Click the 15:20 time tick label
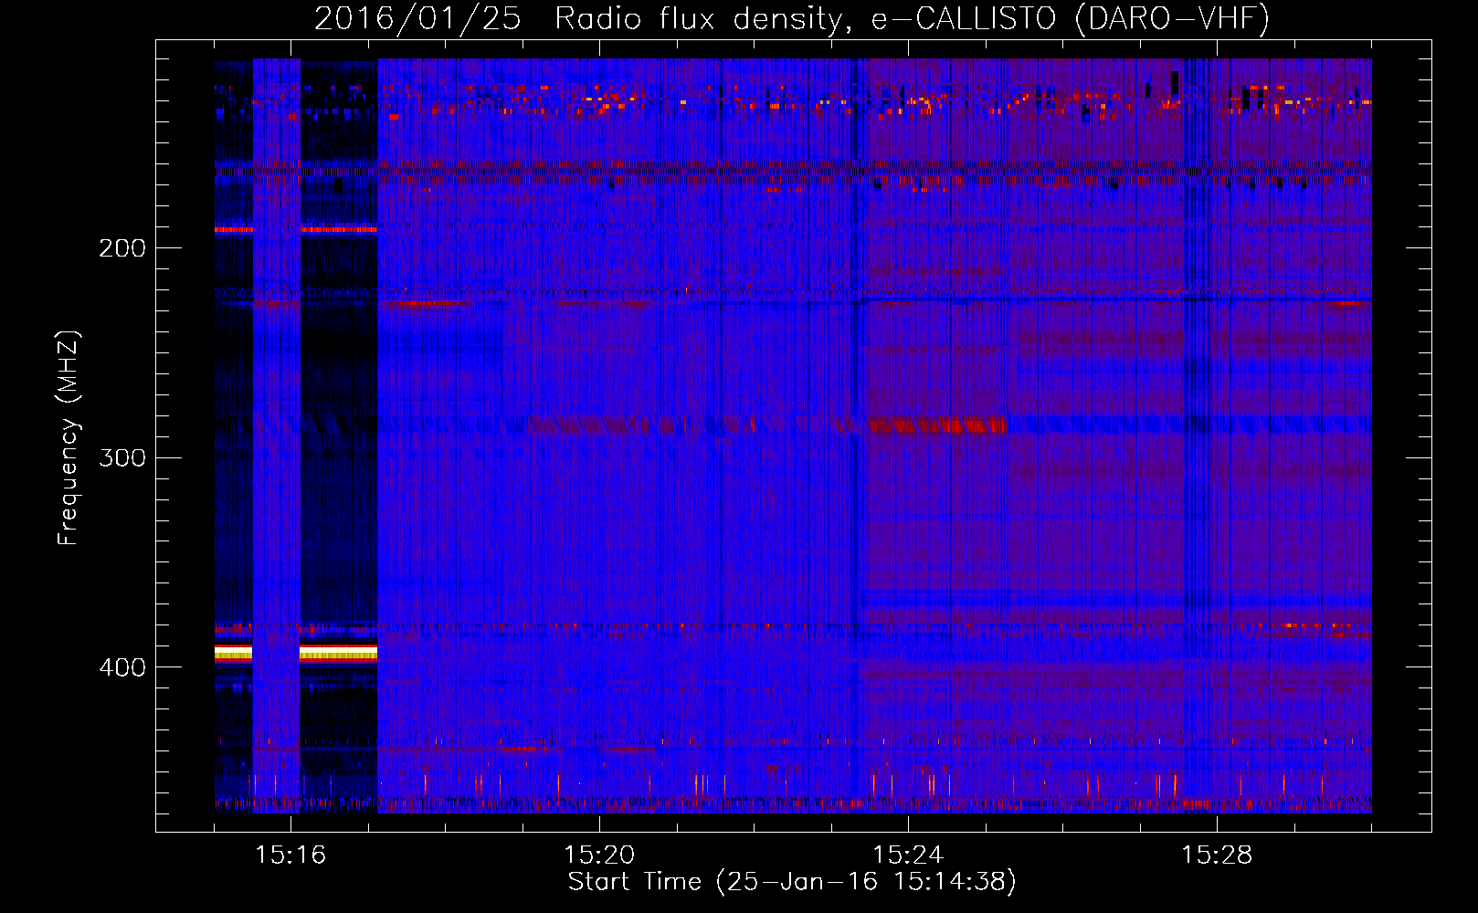This screenshot has height=913, width=1478. 599,855
